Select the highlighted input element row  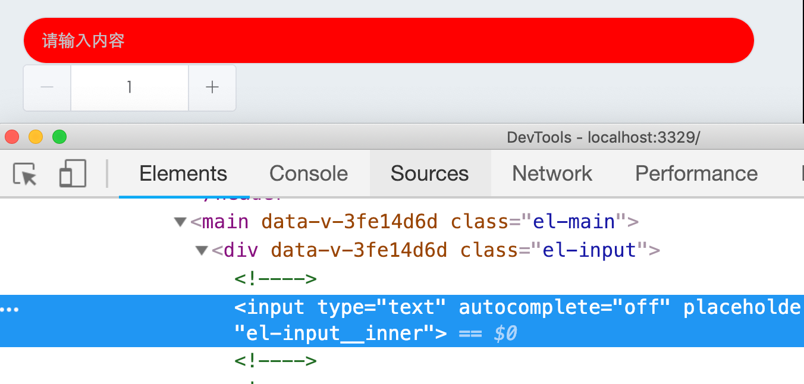pos(402,321)
